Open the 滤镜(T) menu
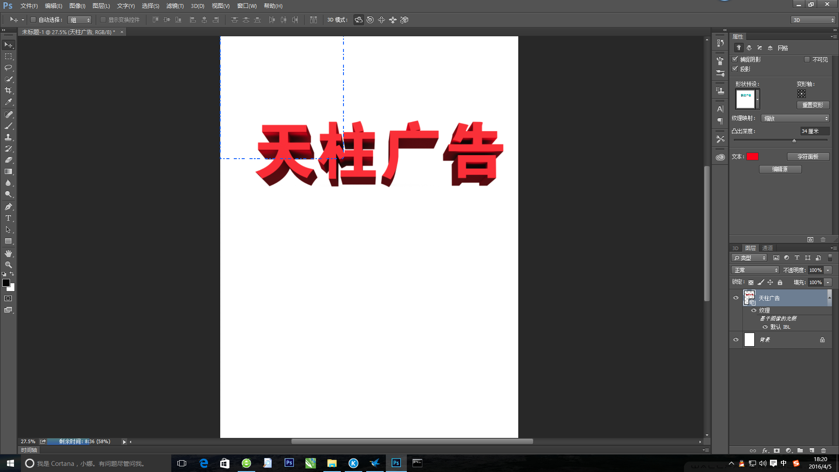 click(175, 6)
